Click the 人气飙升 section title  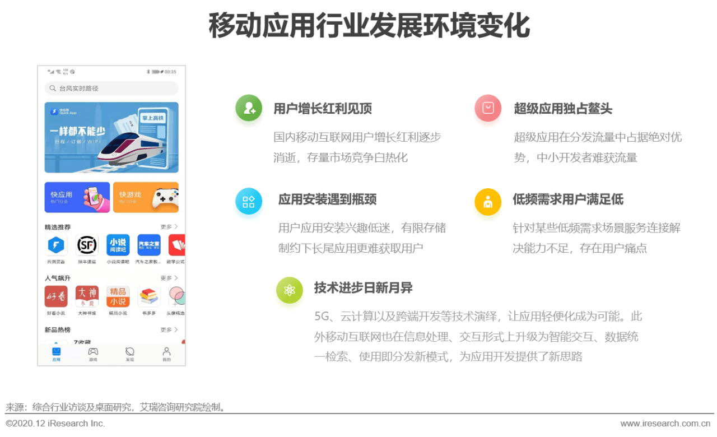58,278
